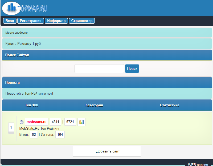Viewport: 213px width, 166px height.
Task: Click the 4311 counter value
Action: [x=55, y=122]
